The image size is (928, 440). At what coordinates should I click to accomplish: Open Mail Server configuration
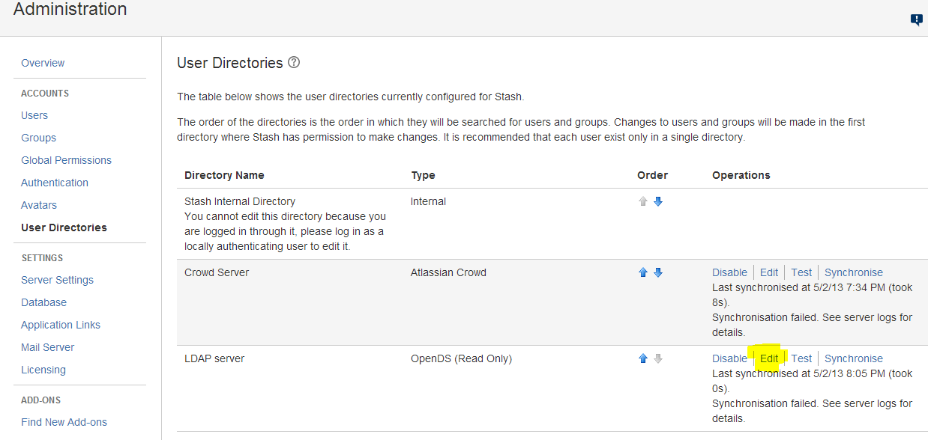click(x=48, y=347)
